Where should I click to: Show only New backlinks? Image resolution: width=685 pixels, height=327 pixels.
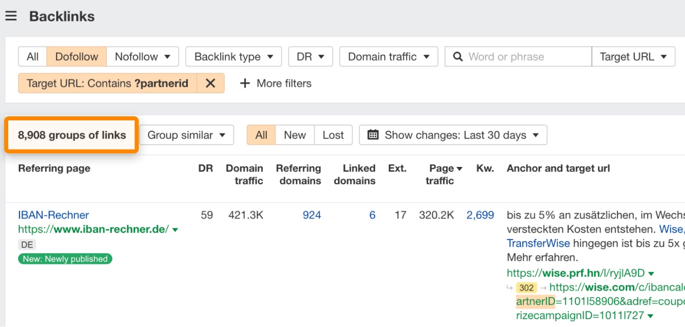(x=295, y=135)
